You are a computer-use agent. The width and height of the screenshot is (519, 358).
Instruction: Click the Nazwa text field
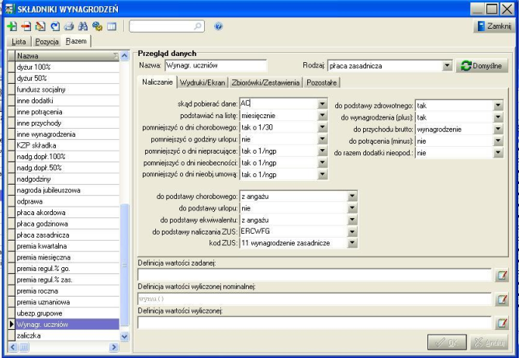tap(216, 65)
